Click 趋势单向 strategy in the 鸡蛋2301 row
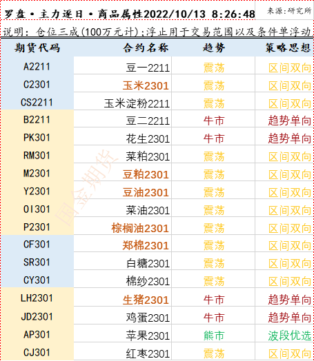The image size is (314, 361). pyautogui.click(x=290, y=318)
